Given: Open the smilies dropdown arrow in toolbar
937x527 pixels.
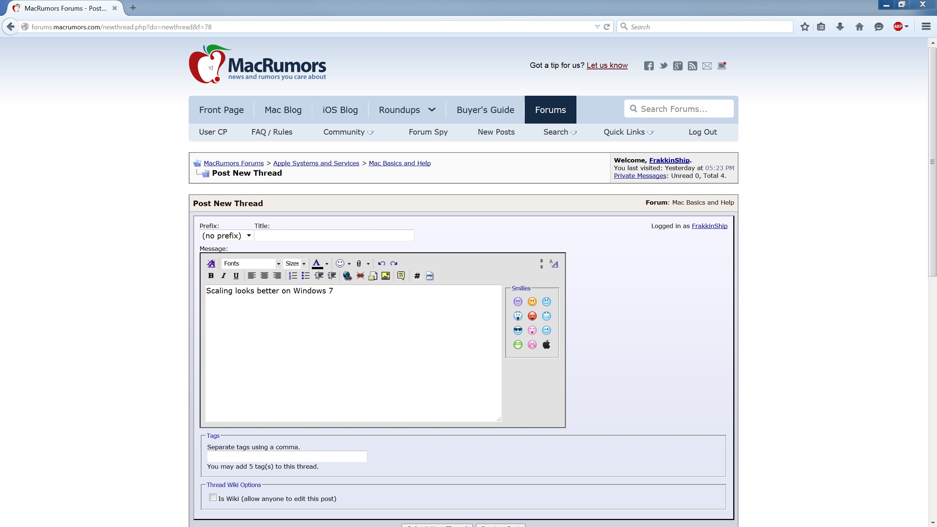Looking at the screenshot, I should point(349,264).
